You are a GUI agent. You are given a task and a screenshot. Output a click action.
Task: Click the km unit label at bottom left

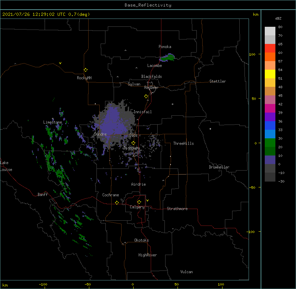point(5,285)
